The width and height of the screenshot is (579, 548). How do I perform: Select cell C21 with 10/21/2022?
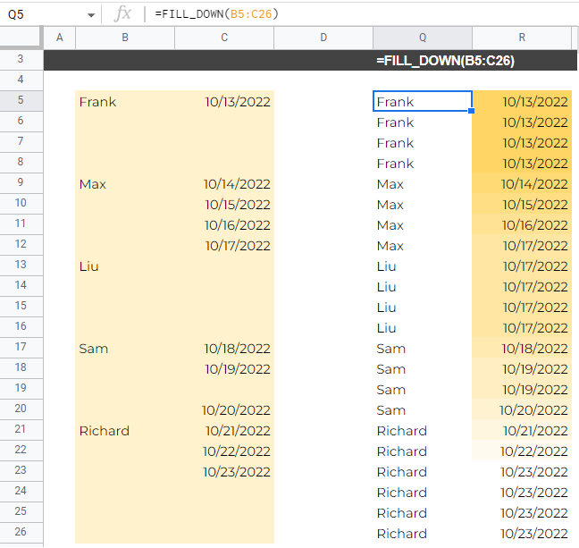(x=224, y=430)
